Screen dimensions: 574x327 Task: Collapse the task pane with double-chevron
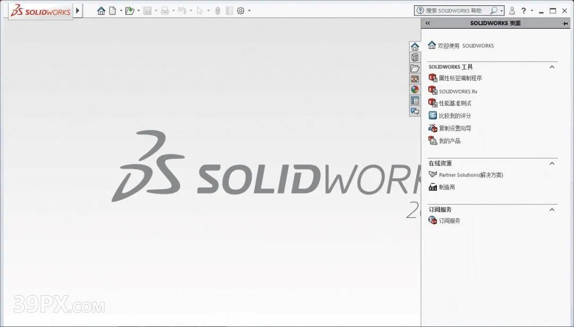click(428, 23)
